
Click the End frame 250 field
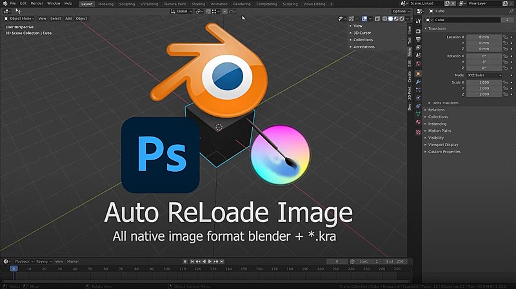click(x=396, y=261)
